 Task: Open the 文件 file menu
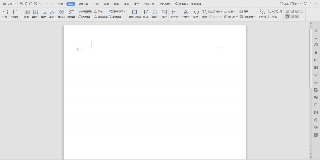point(9,4)
